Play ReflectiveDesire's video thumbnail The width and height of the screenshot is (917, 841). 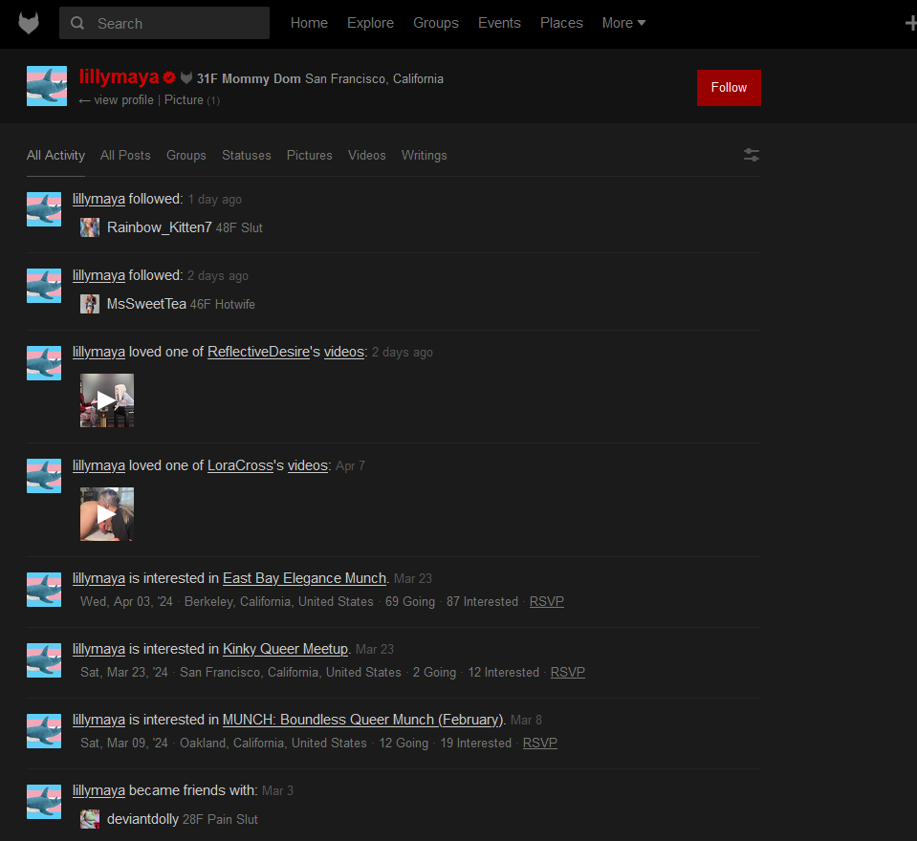107,400
